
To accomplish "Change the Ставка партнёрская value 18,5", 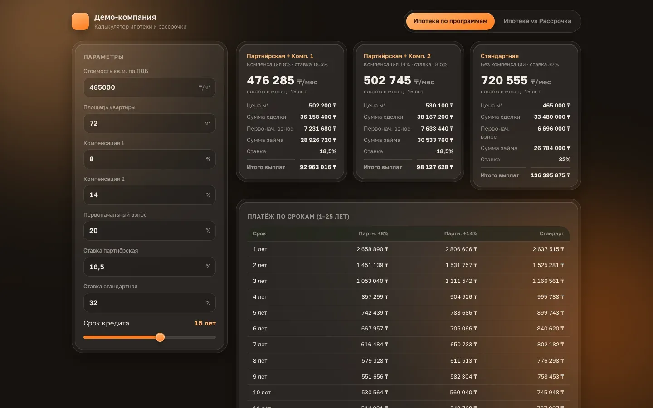I will coord(150,267).
